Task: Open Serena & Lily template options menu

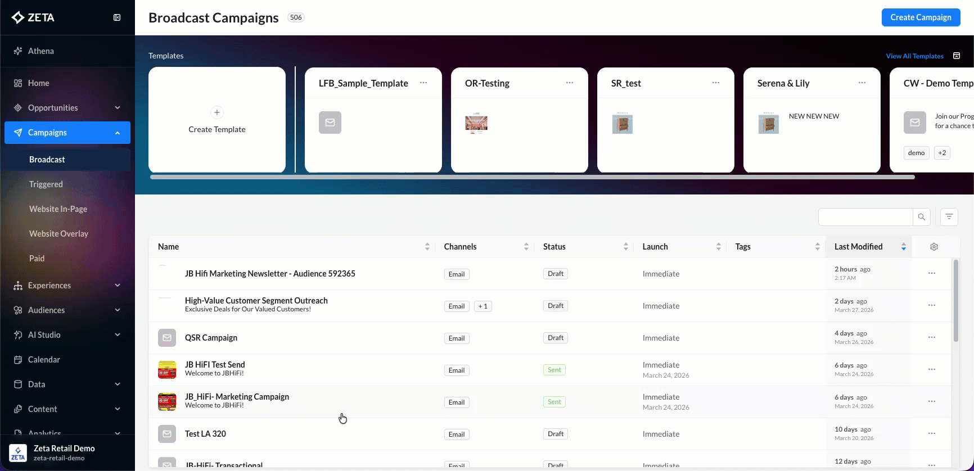Action: point(862,83)
